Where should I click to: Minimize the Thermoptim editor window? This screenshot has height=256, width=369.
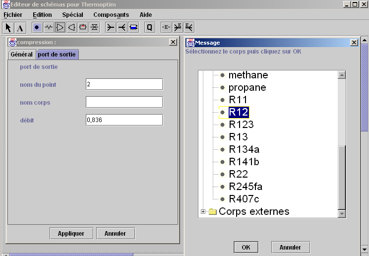point(347,4)
